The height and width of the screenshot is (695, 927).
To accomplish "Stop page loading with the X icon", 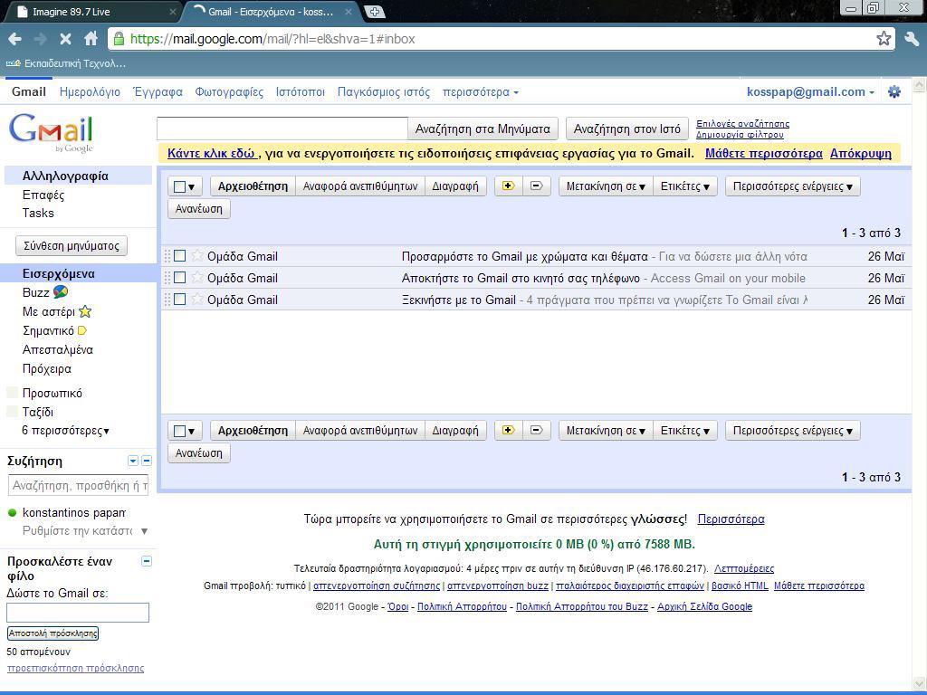I will point(65,39).
